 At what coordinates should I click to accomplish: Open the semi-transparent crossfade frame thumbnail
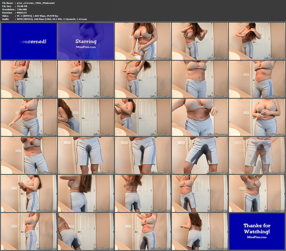[x=257, y=155]
